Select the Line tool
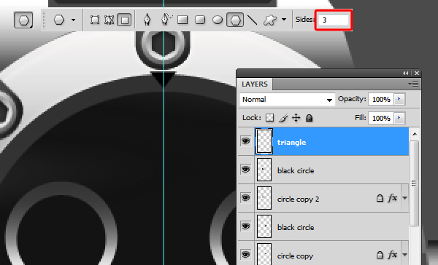This screenshot has width=438, height=265. pos(253,20)
